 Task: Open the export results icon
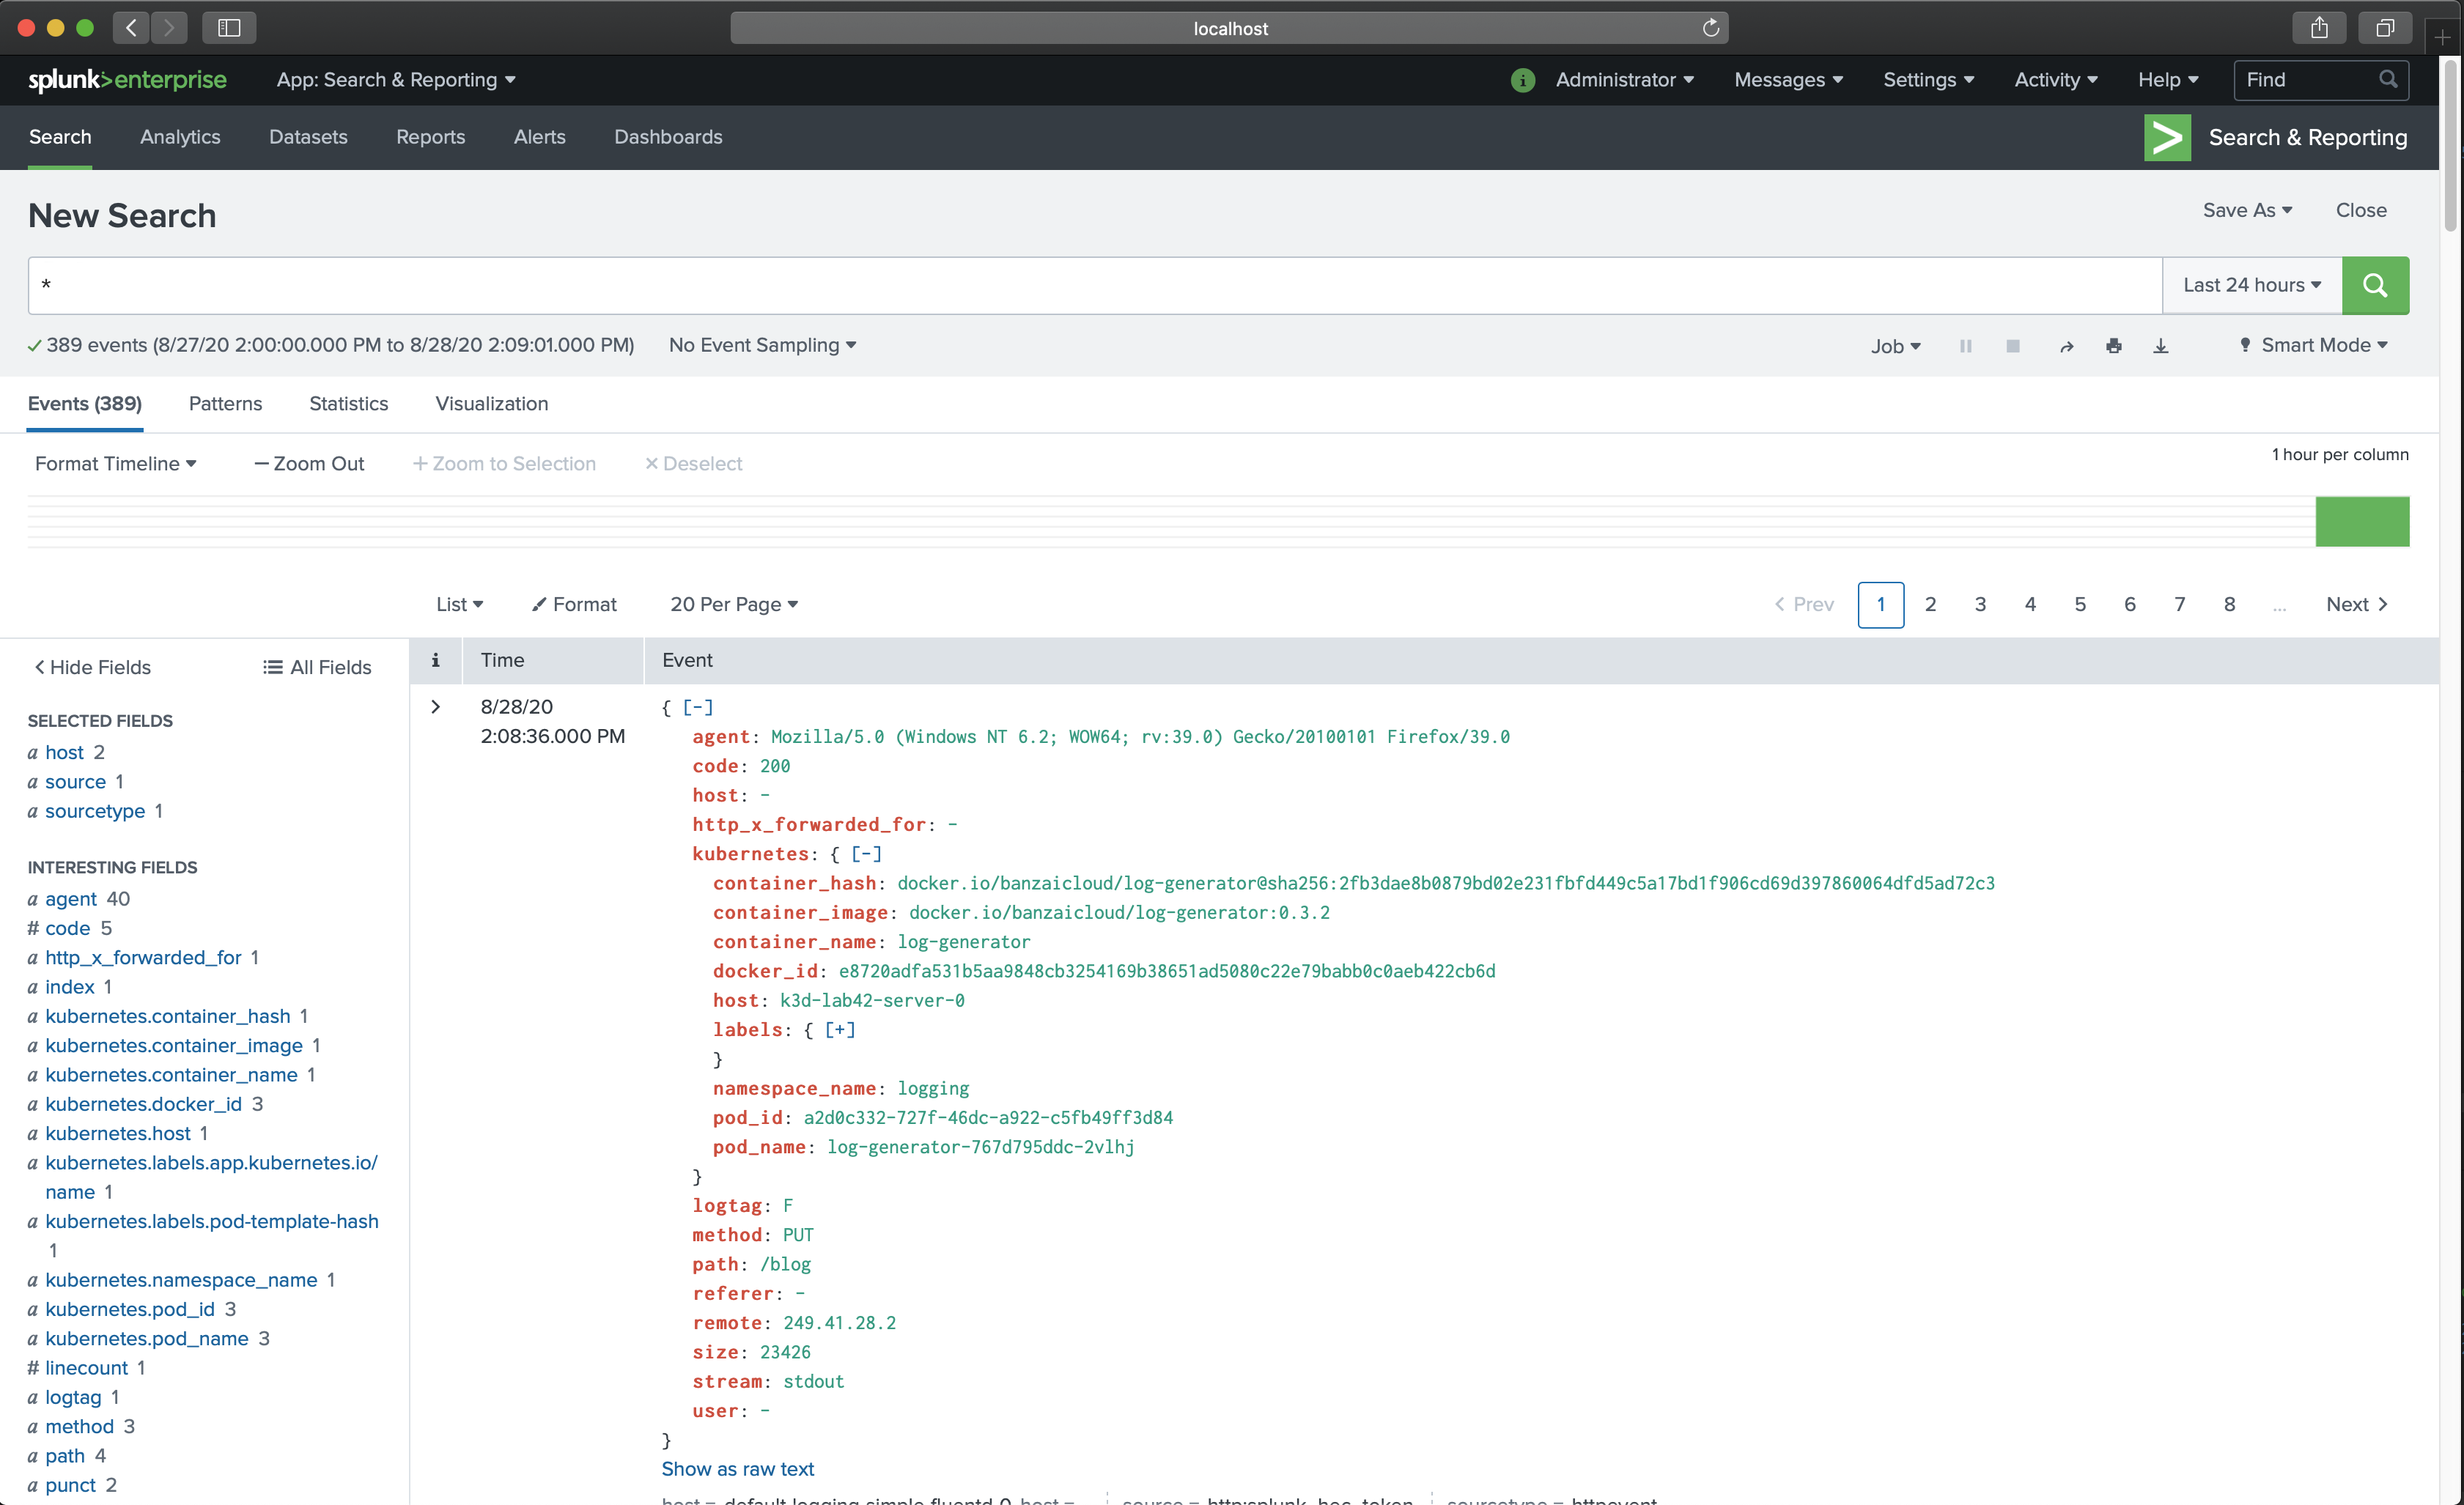pyautogui.click(x=2161, y=345)
